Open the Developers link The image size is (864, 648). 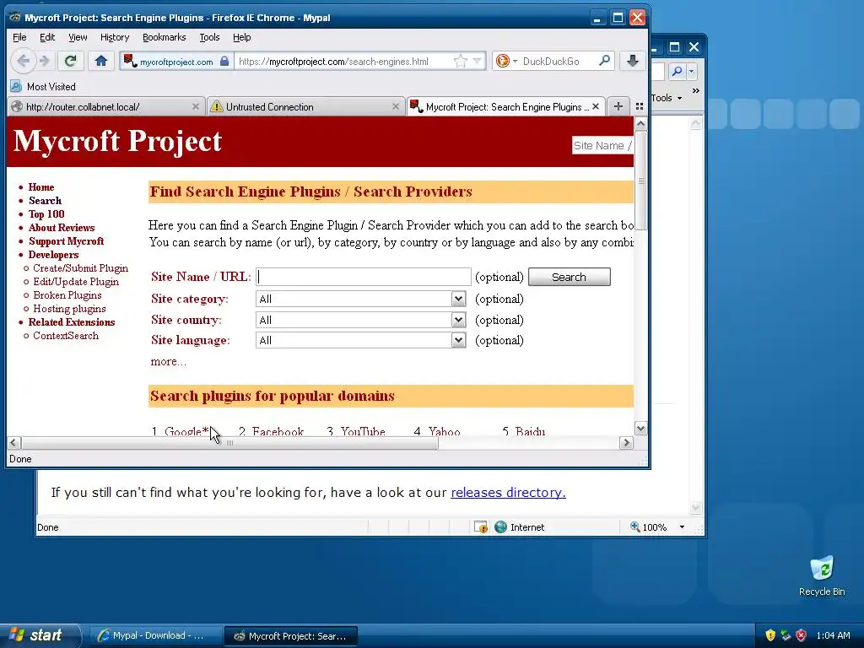coord(53,255)
